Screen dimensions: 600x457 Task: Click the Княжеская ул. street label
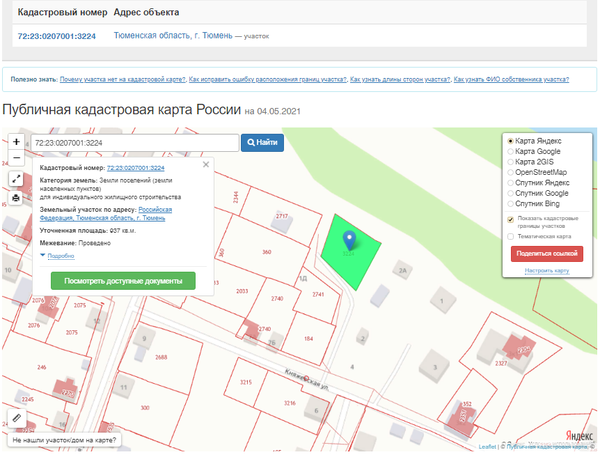tap(307, 380)
